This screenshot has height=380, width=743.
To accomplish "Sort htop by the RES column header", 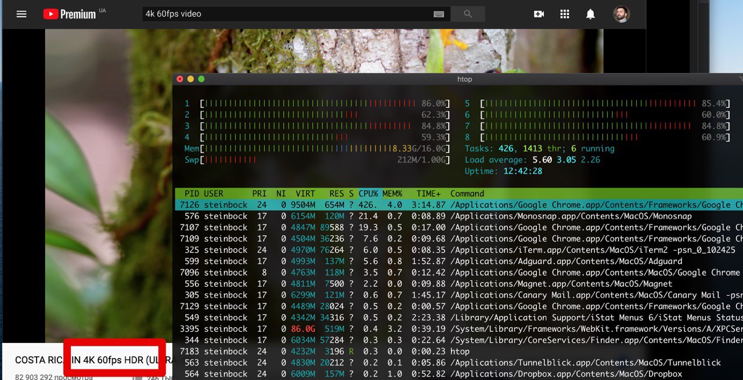I will pyautogui.click(x=337, y=194).
